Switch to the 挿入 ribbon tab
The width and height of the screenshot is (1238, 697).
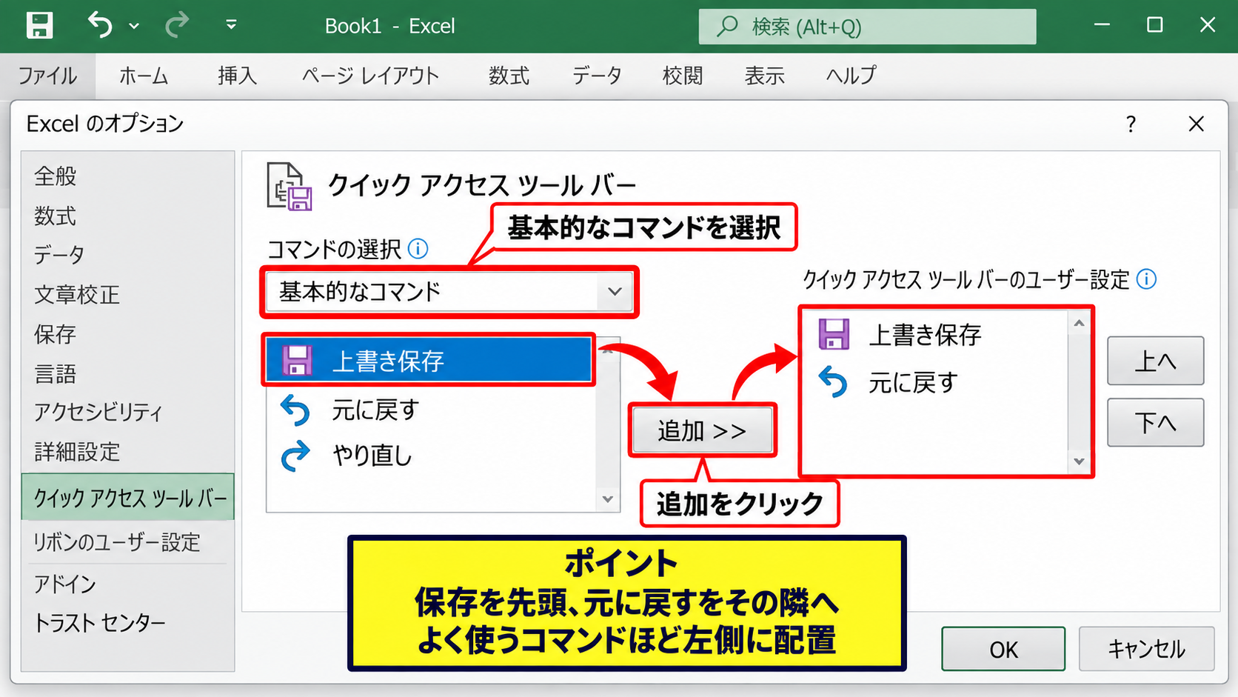point(237,76)
